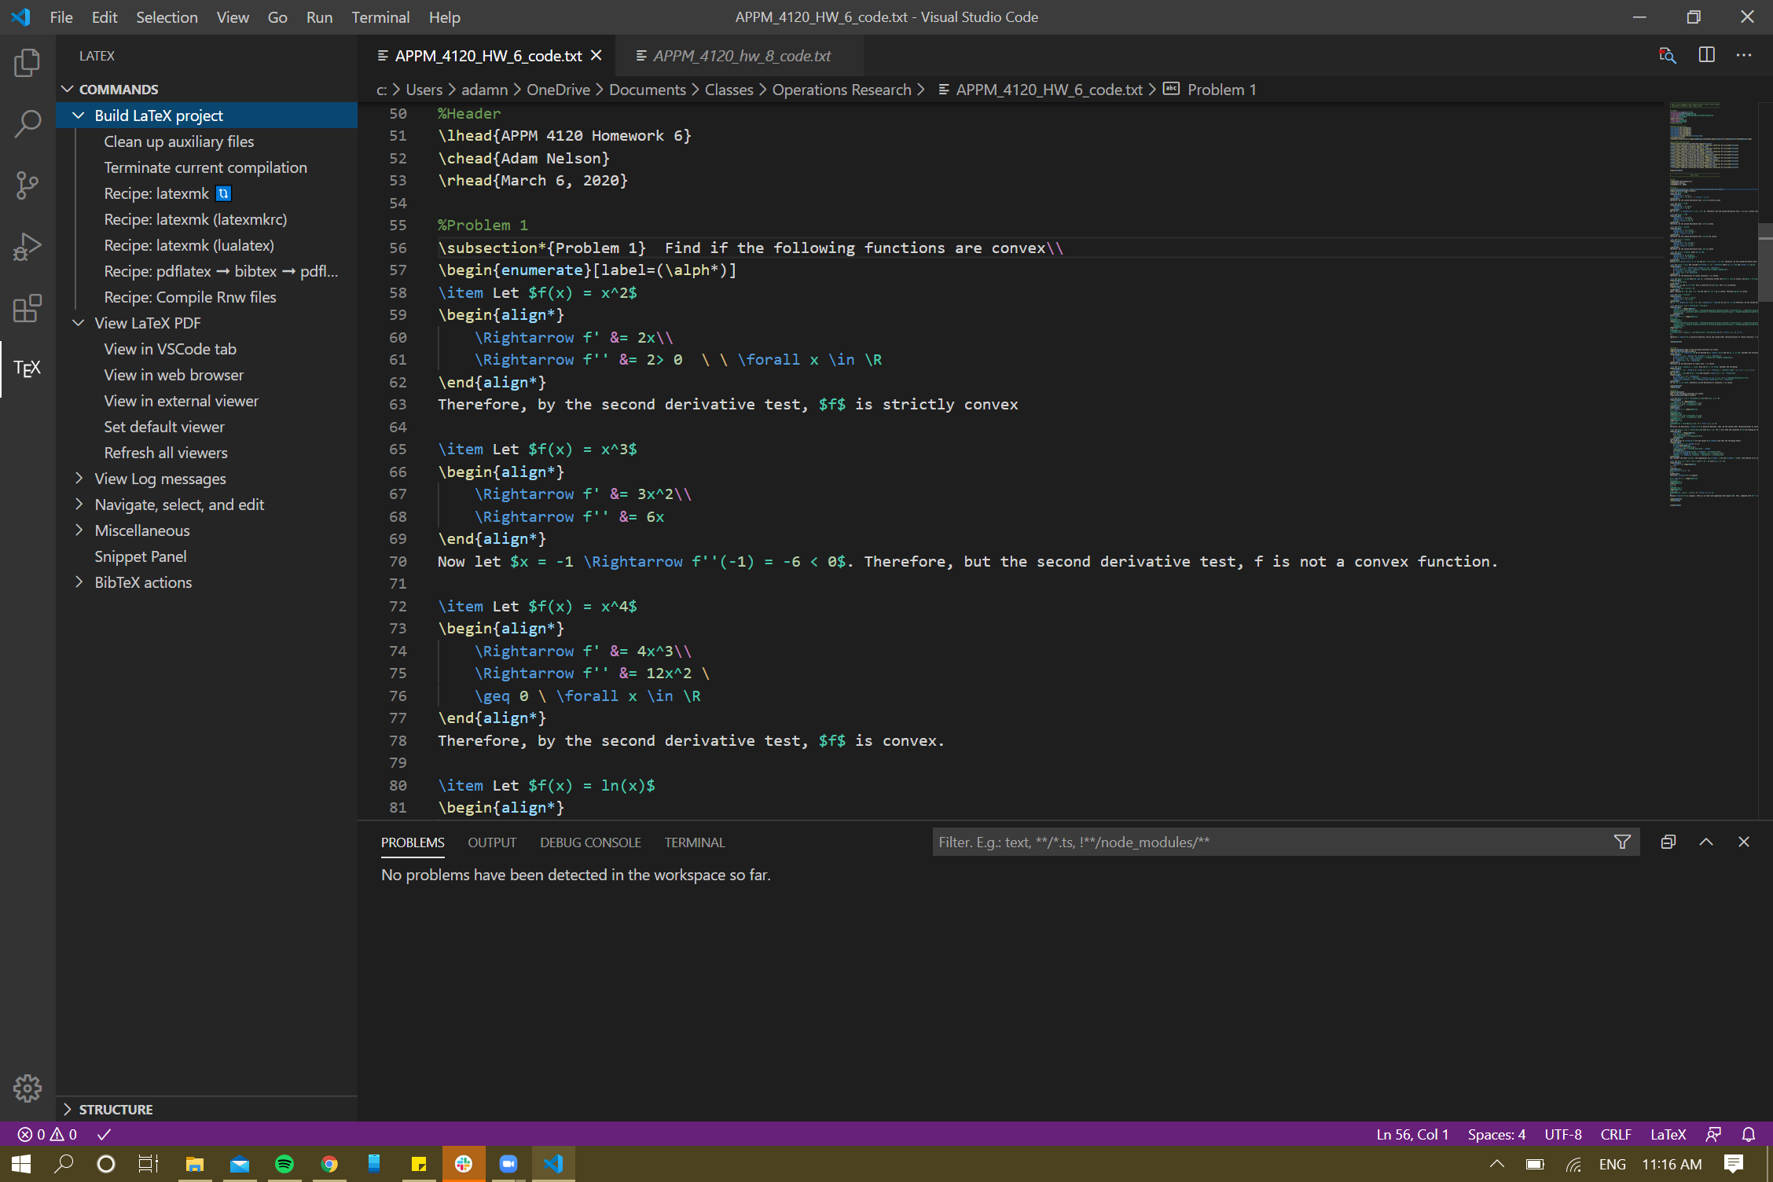Switch to the APPM_4120_hw_8_code.txt tab

pos(742,55)
